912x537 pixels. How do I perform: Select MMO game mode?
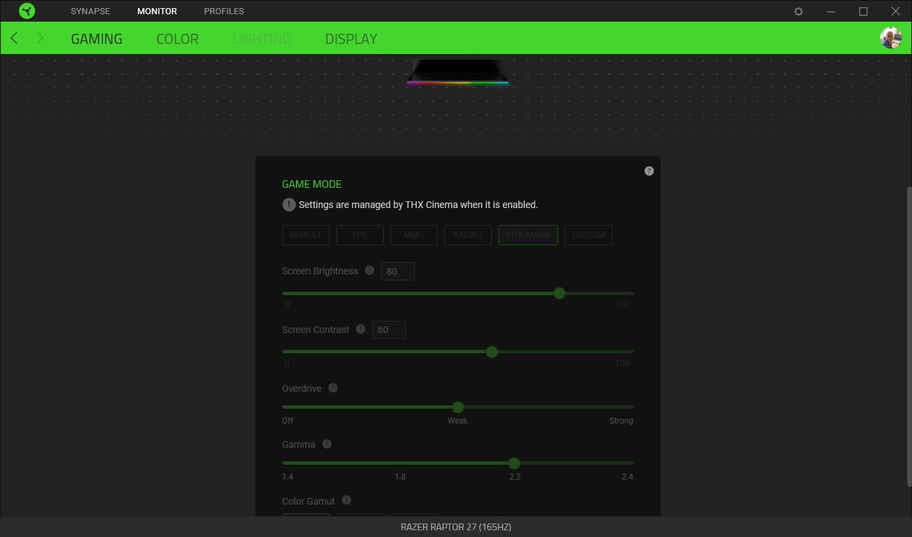414,235
